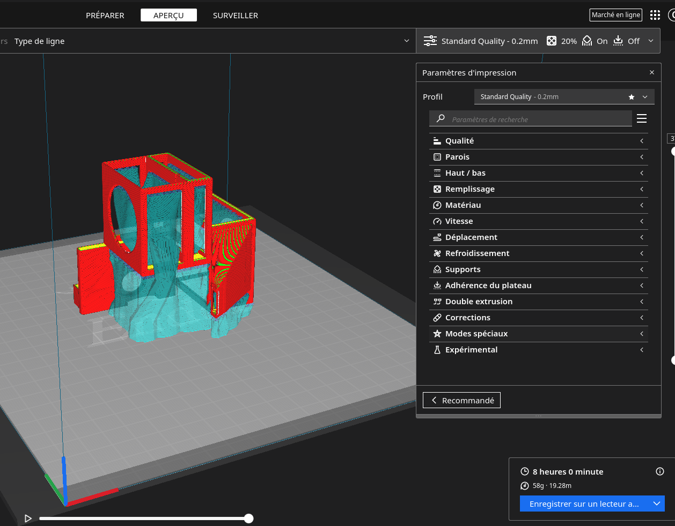Switch to the PRÉPARER tab
The height and width of the screenshot is (526, 675).
point(105,16)
